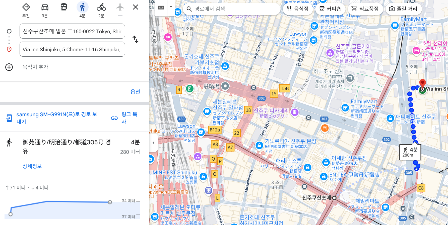Switch to public transit directions
The image size is (448, 225).
(64, 7)
